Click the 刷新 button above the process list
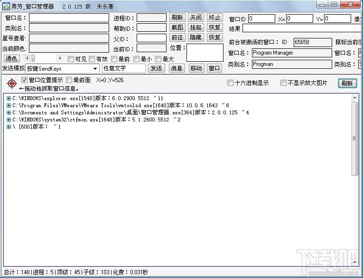This screenshot has width=363, height=278. 347,83
